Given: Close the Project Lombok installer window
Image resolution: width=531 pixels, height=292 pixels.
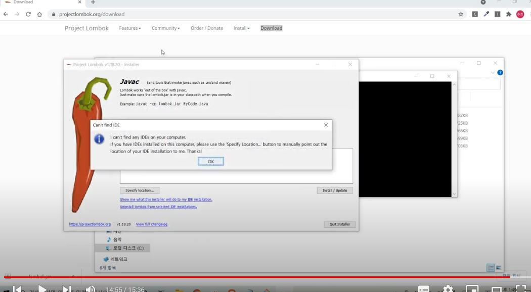Looking at the screenshot, I should pos(350,64).
